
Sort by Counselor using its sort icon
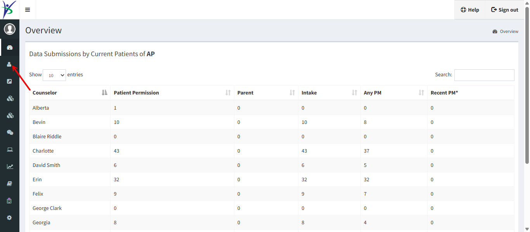tap(104, 93)
